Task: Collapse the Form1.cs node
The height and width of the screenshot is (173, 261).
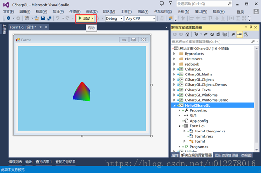Action: 179,126
